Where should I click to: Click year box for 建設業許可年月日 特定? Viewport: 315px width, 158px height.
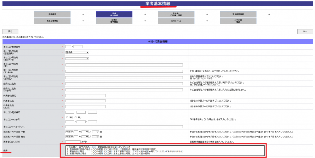[x=76, y=137]
